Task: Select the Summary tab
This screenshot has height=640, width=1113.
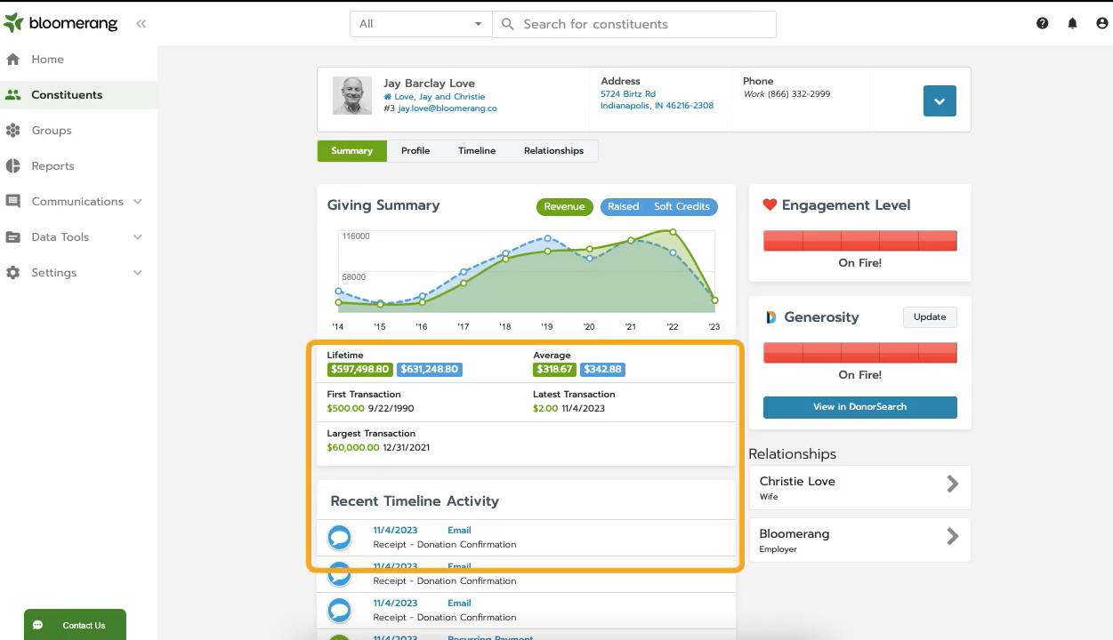Action: pyautogui.click(x=352, y=151)
